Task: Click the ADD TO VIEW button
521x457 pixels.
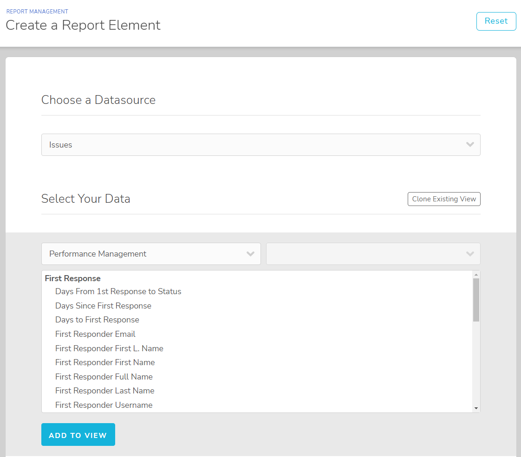Action: pos(78,435)
